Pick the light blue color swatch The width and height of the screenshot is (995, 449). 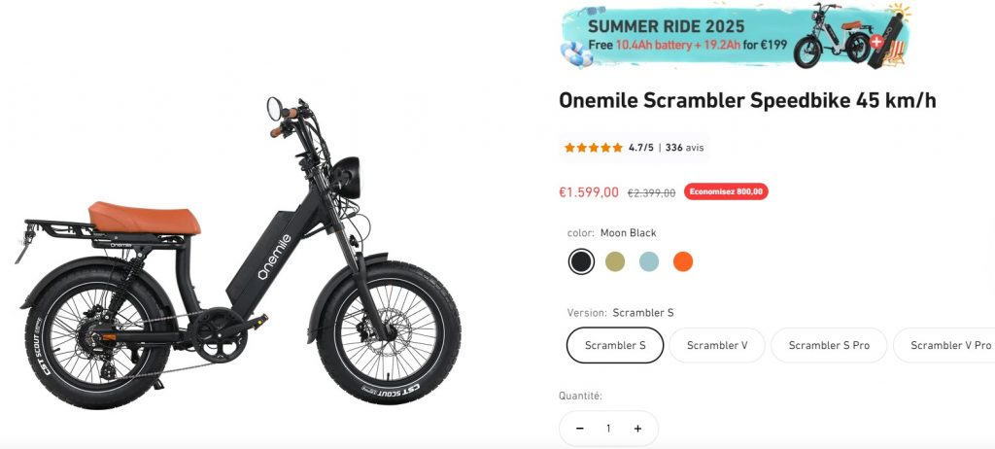[x=648, y=261]
